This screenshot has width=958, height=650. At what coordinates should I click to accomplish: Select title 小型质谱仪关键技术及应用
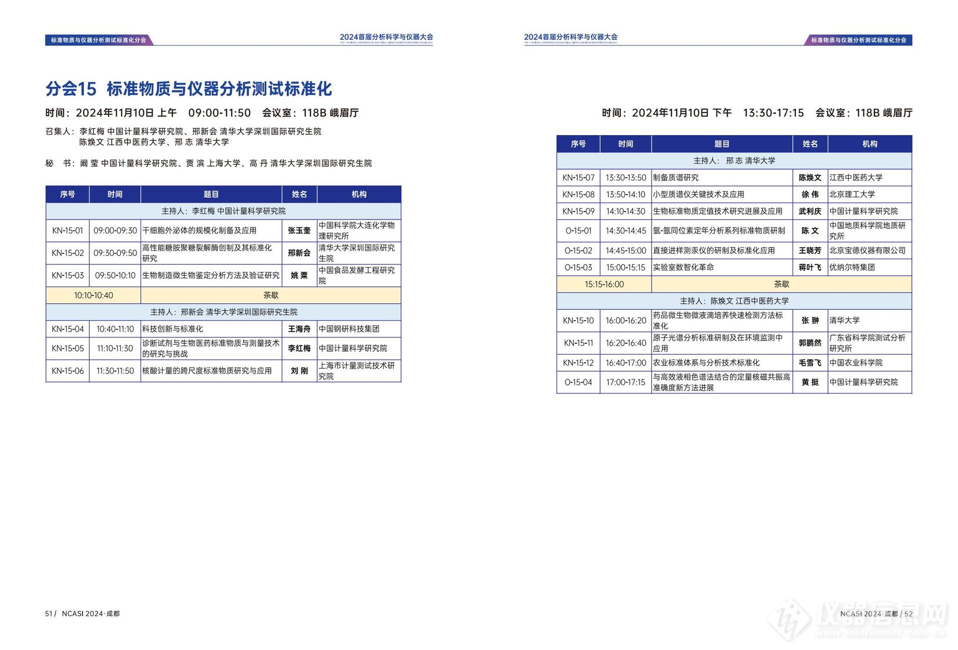pyautogui.click(x=699, y=195)
